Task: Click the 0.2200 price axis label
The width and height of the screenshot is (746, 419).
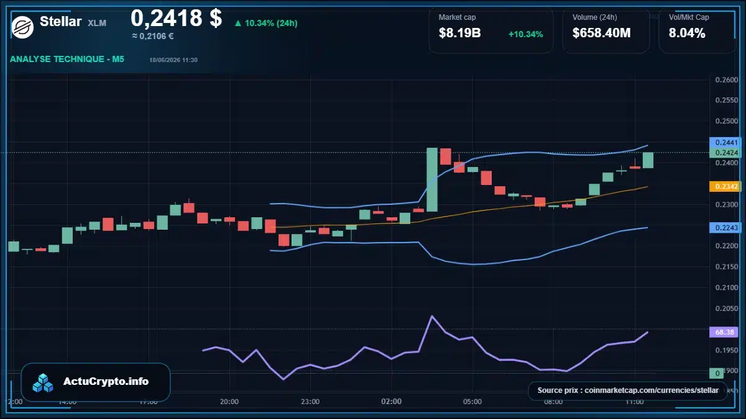Action: point(726,246)
